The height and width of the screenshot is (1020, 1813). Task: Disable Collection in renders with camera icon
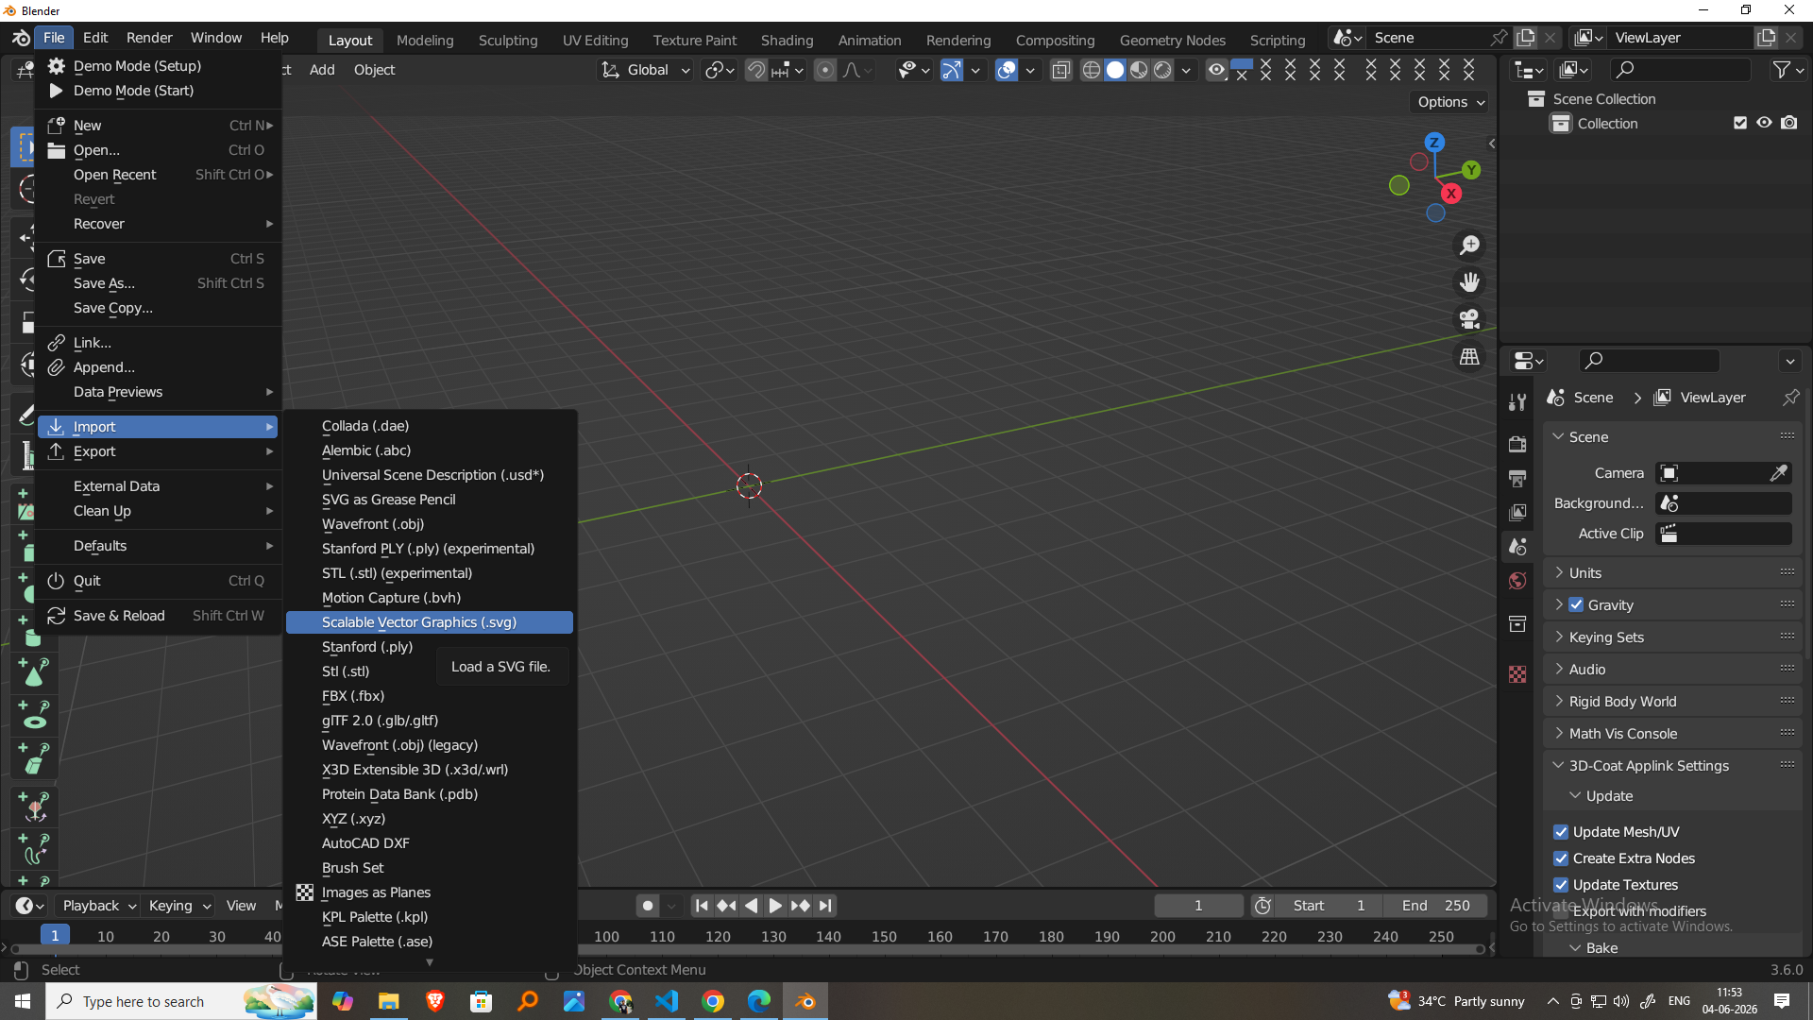click(x=1789, y=123)
